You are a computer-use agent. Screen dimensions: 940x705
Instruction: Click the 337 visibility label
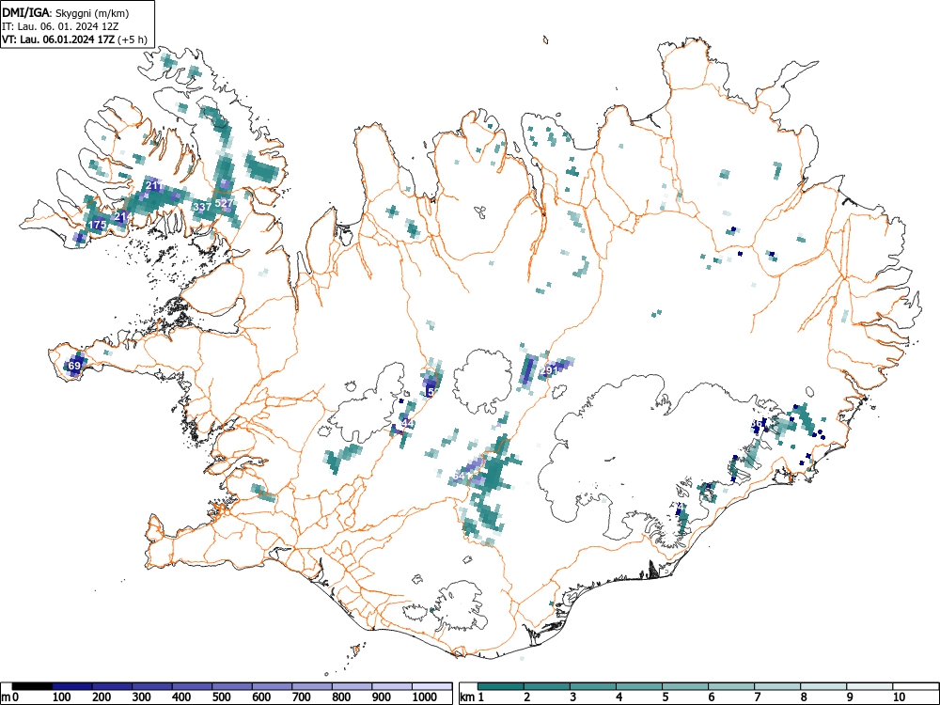pos(203,207)
